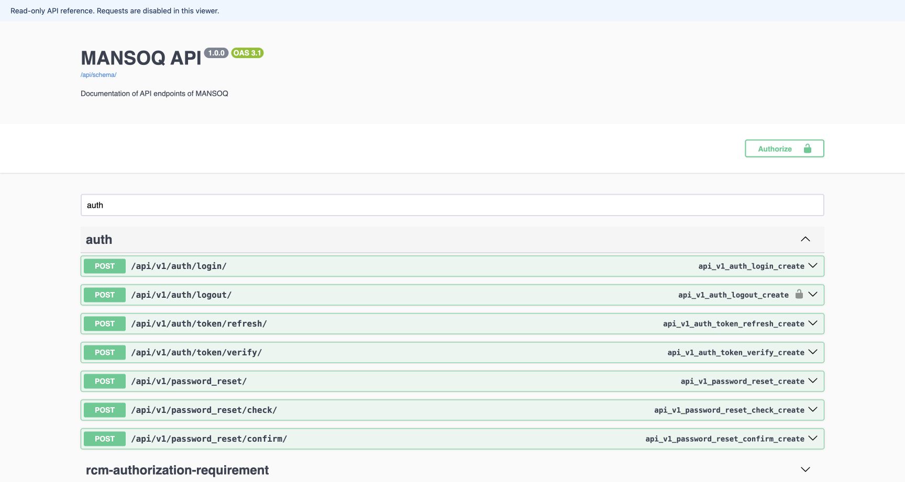Click the Authorize button
The image size is (905, 482).
(x=784, y=149)
